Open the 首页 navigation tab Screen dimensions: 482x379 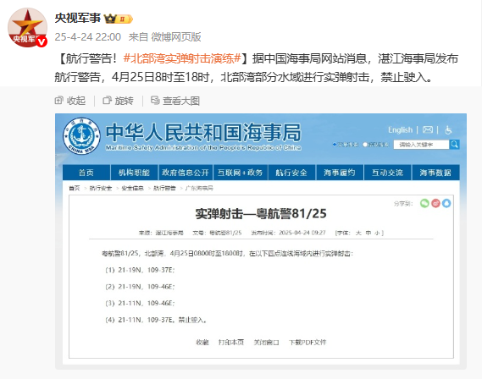(86, 173)
